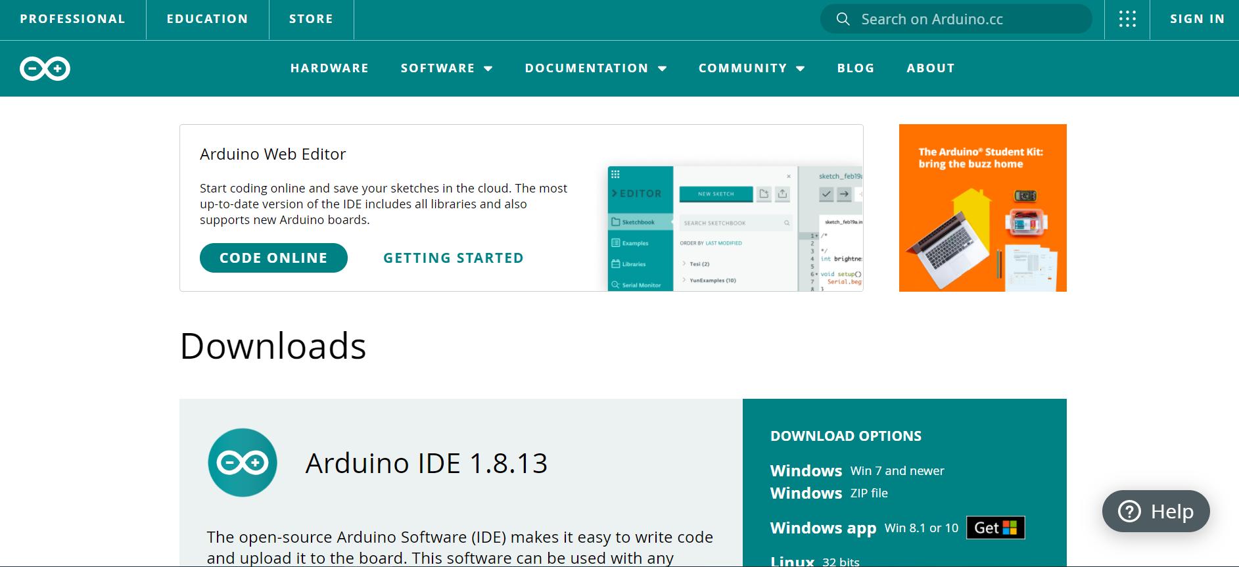Click the search magnifier icon
The height and width of the screenshot is (567, 1239).
click(x=843, y=19)
